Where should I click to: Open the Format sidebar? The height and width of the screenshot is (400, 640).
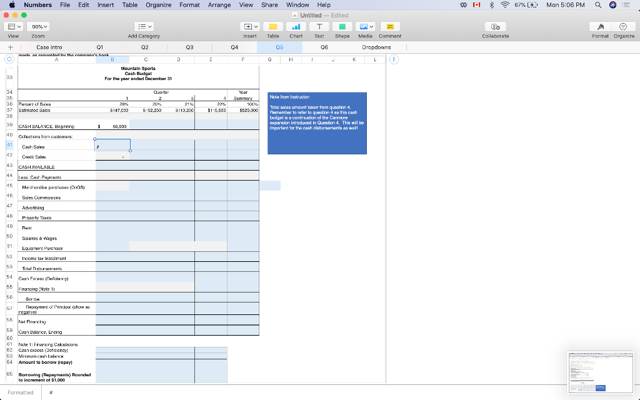pyautogui.click(x=600, y=26)
